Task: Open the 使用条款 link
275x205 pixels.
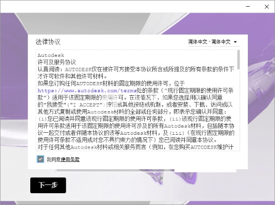Action: point(70,159)
